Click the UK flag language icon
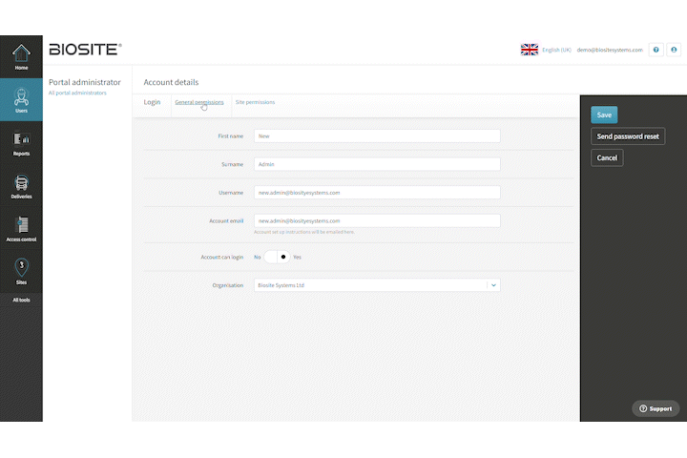This screenshot has width=687, height=458. coord(530,50)
